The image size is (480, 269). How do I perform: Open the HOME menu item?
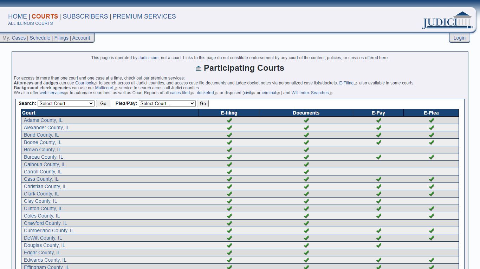[18, 16]
